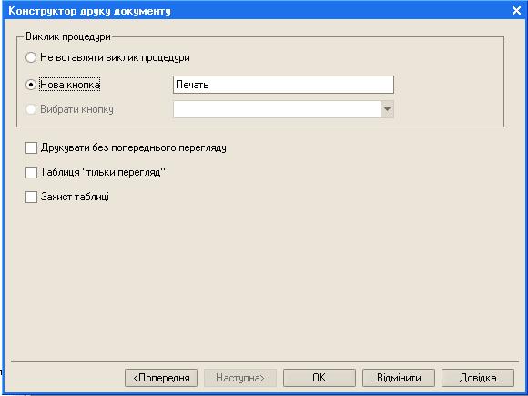Select 'Не вставляти виклик процедури' radio button
This screenshot has width=528, height=396.
(x=31, y=57)
